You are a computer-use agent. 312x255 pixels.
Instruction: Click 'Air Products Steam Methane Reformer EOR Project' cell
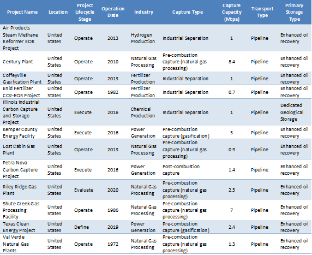pyautogui.click(x=20, y=38)
